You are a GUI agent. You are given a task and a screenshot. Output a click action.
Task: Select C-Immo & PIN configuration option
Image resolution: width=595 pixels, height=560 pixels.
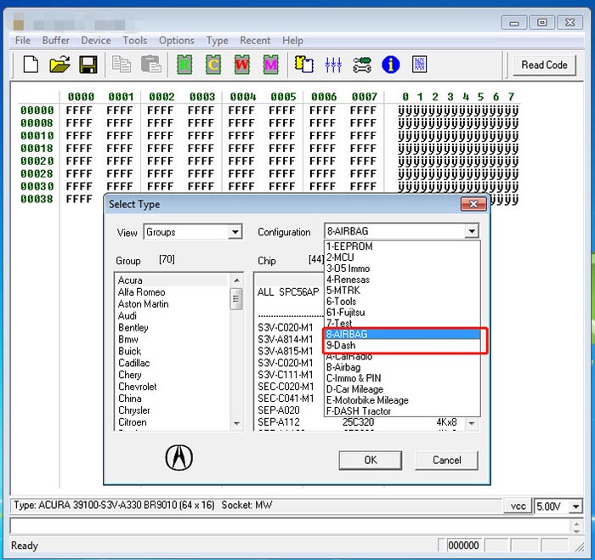[402, 378]
